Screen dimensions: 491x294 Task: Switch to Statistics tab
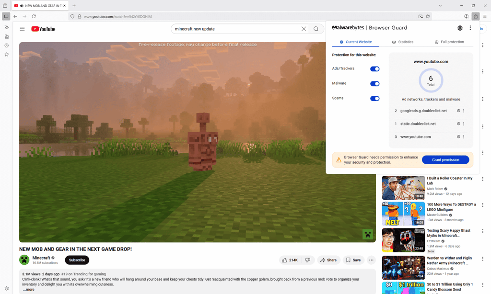403,42
